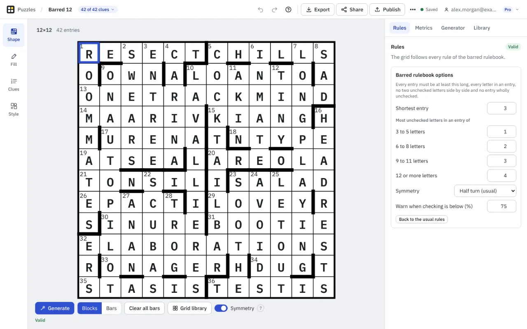
Task: Click the Barred 12 puzzle title
Action: [x=60, y=9]
